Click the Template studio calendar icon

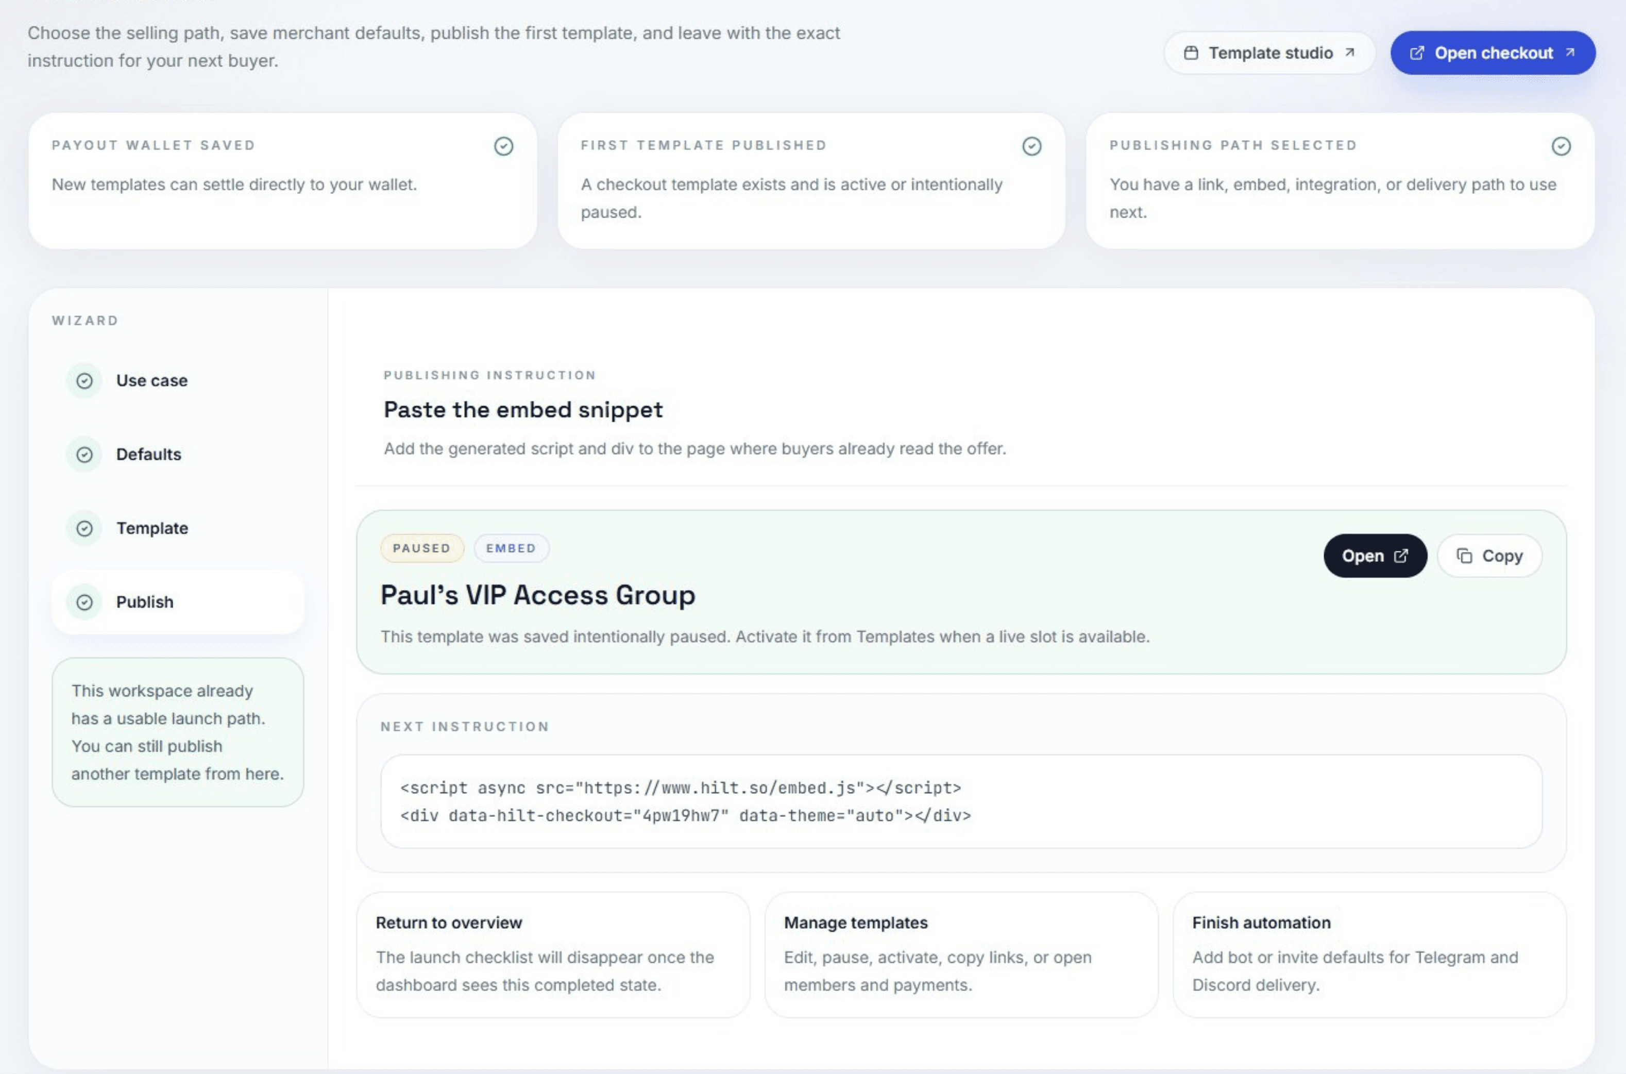(x=1191, y=53)
